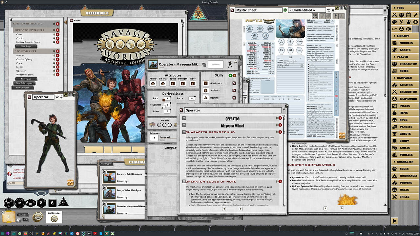Screen dimensions: 420x236
Task: Toggle the first Wounds circle
Action: coord(160,125)
